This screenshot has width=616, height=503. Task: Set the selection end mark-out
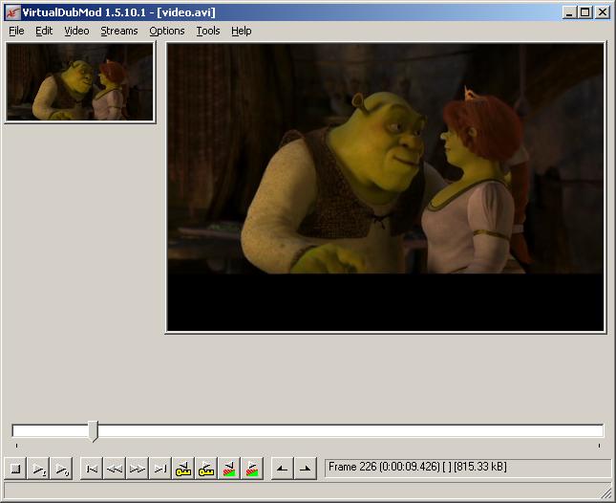tap(306, 469)
